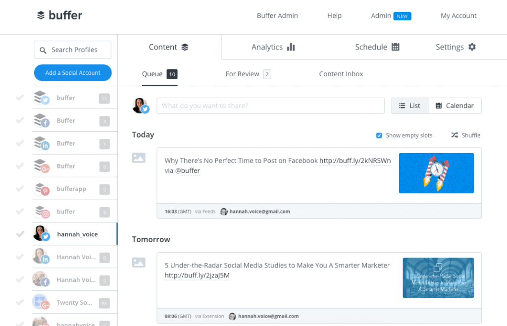507x326 pixels.
Task: Open the rocket clock post thumbnail
Action: coord(436,173)
